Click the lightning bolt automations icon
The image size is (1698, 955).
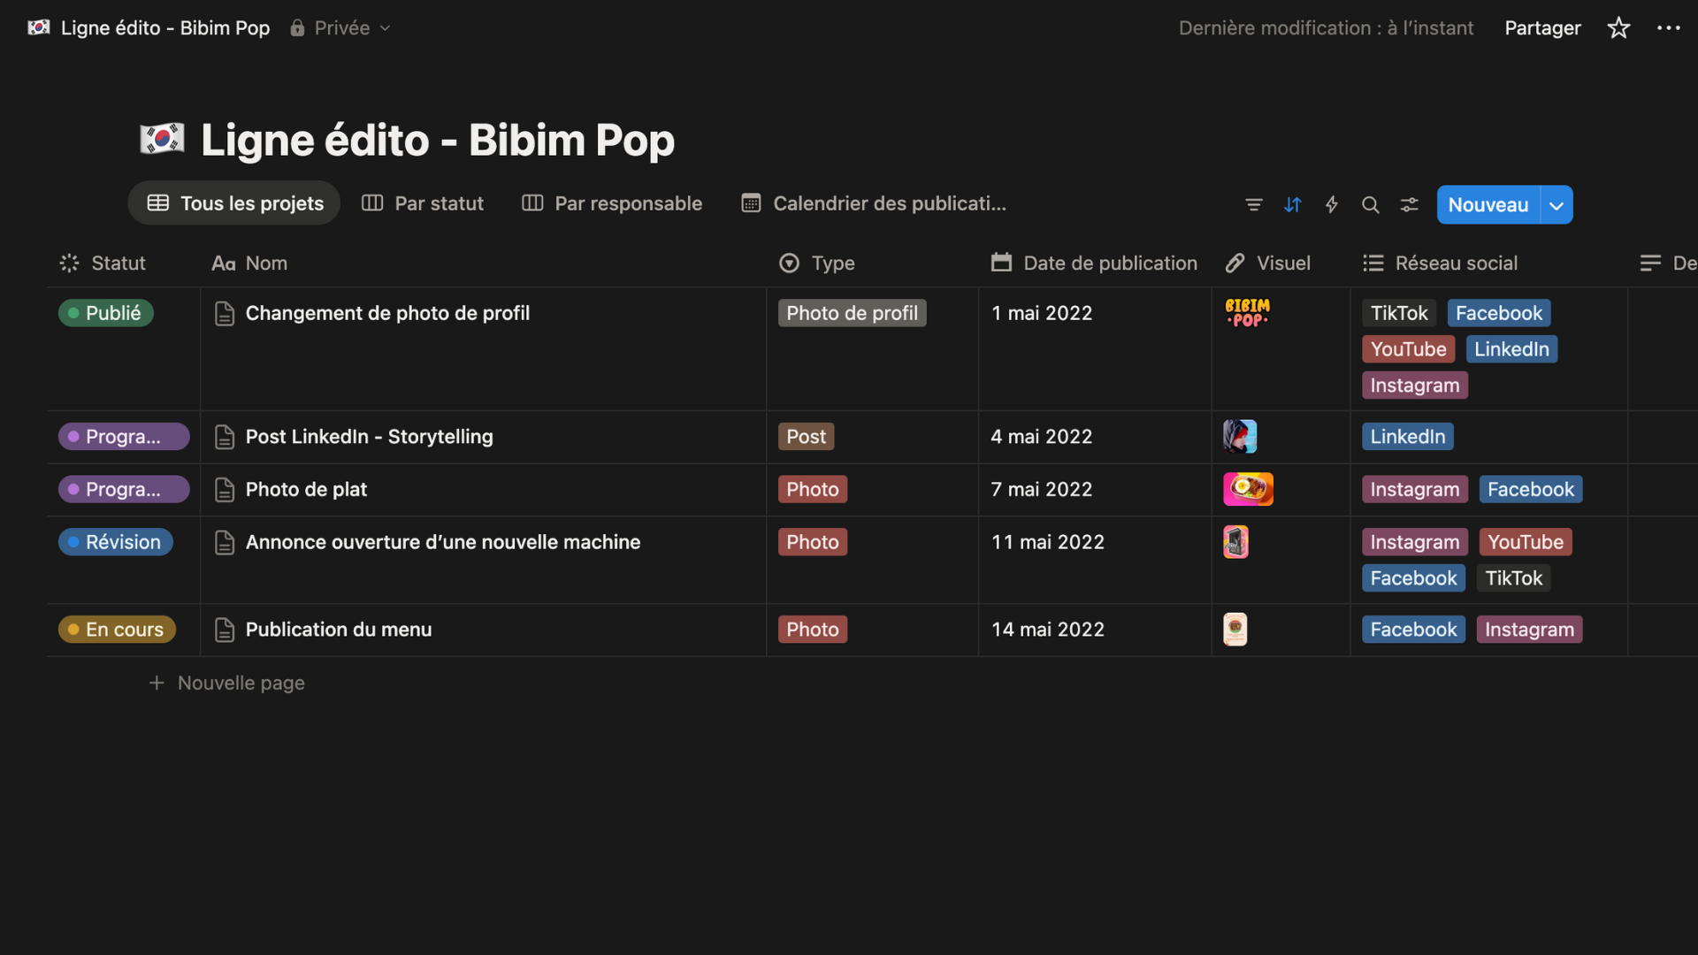1331,205
